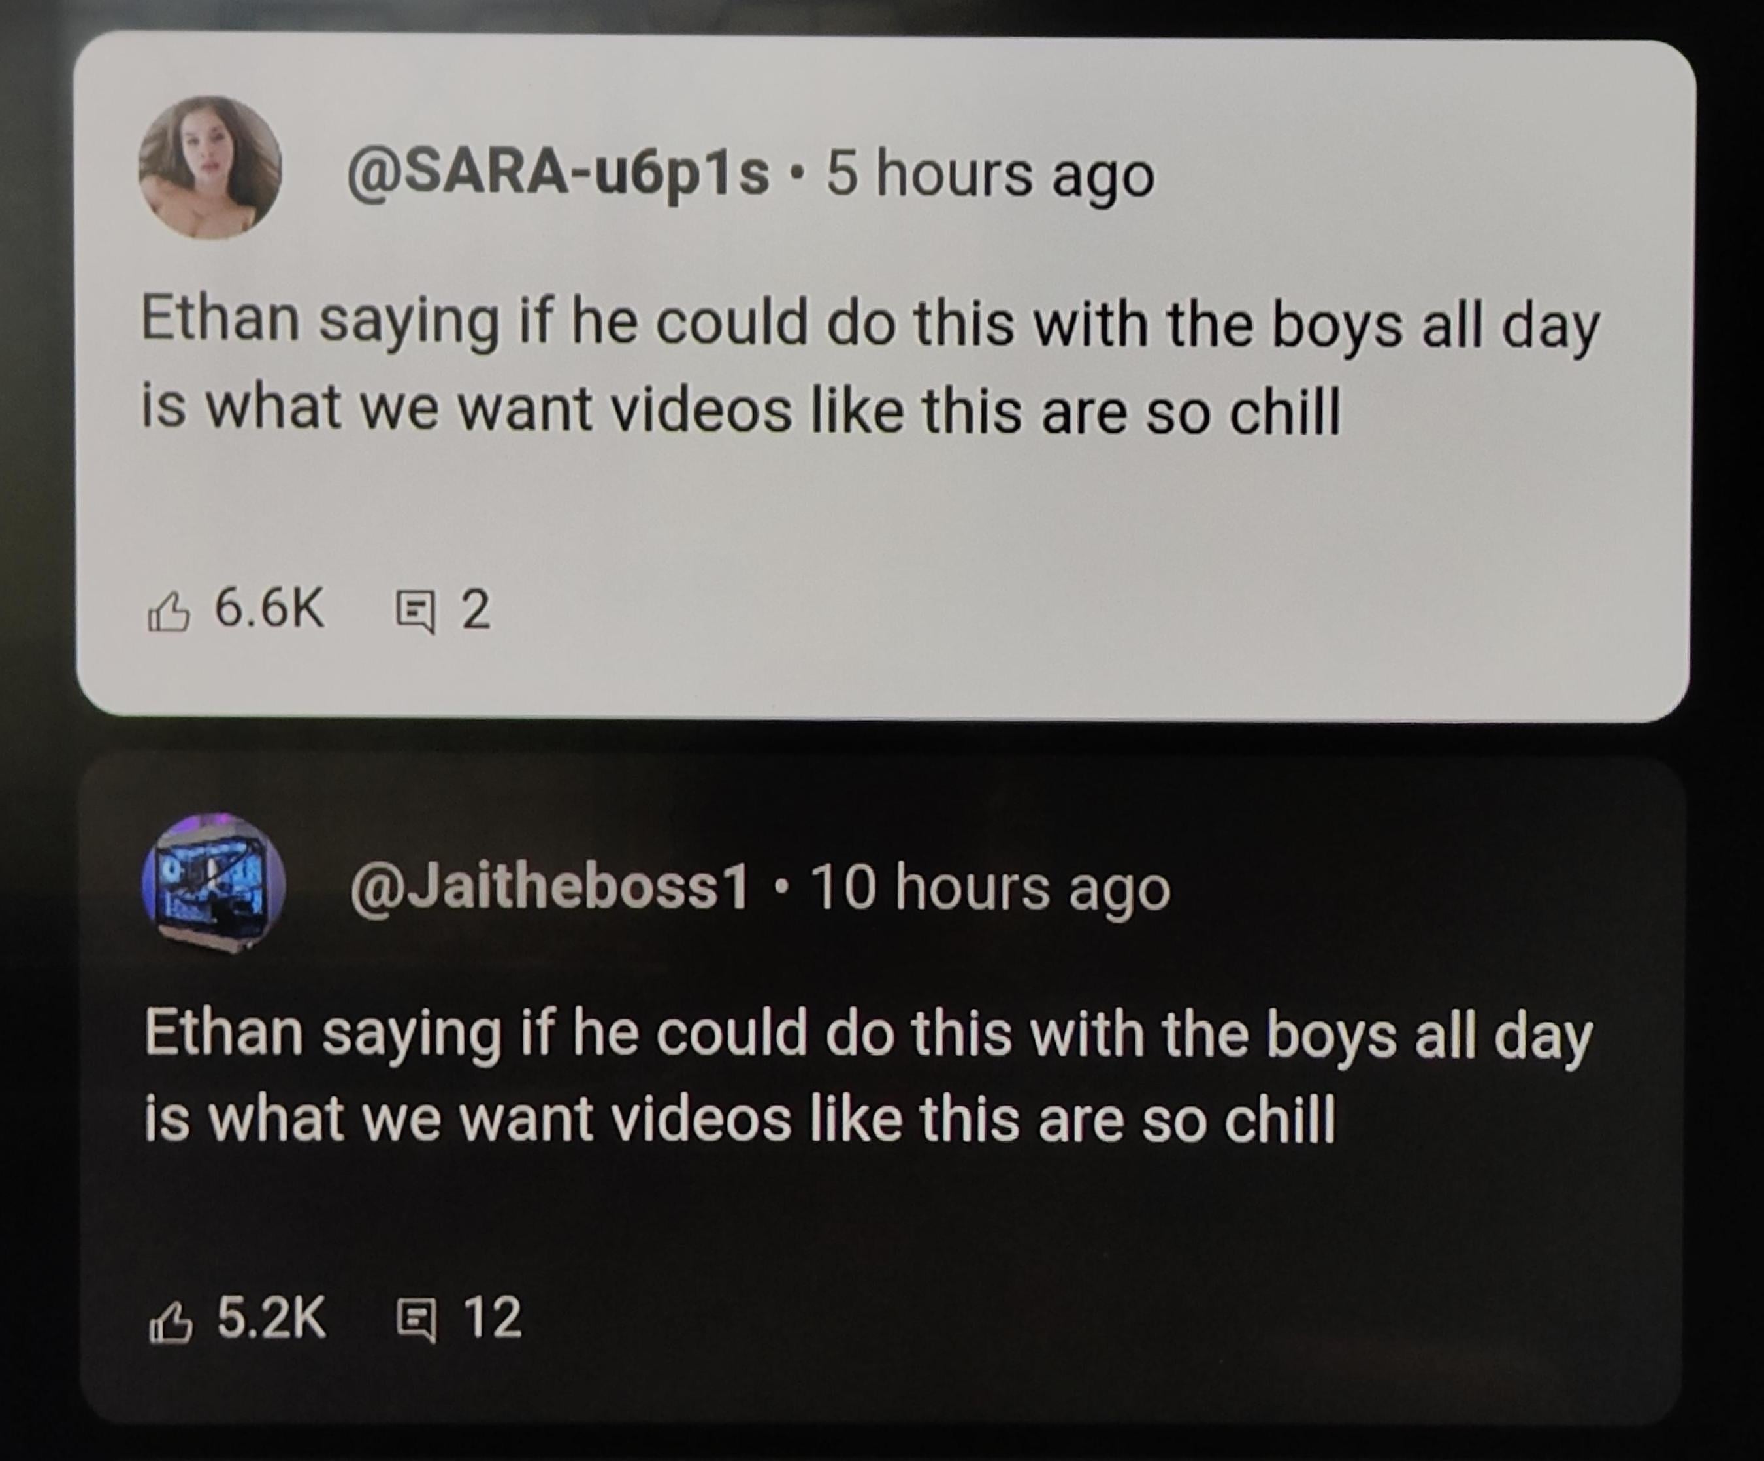Click 'so chill' line in highlighted white comment
Viewport: 1764px width, 1461px height.
coord(740,411)
